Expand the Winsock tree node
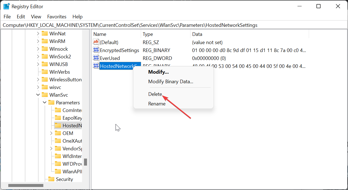Viewport: 348px width, 190px height. (x=38, y=49)
